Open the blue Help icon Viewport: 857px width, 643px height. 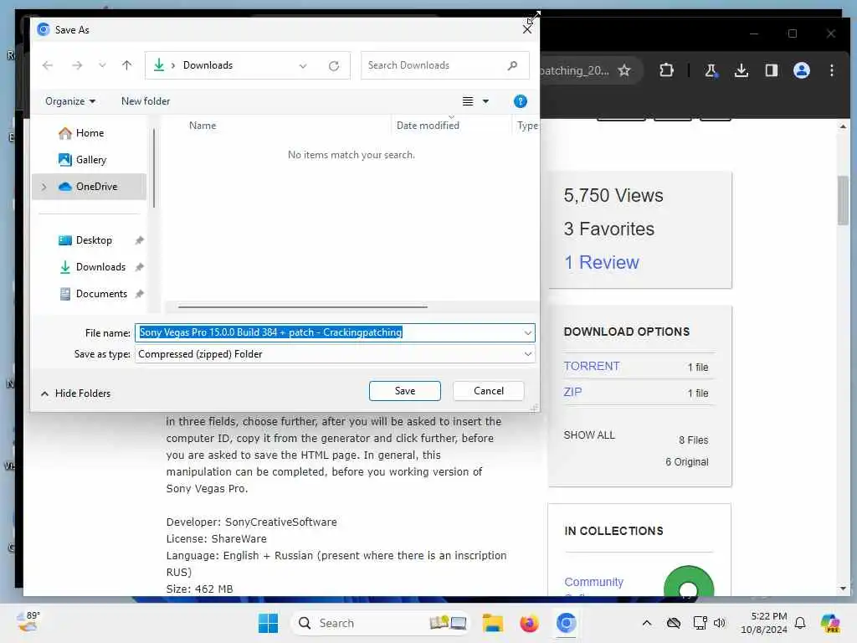tap(521, 101)
